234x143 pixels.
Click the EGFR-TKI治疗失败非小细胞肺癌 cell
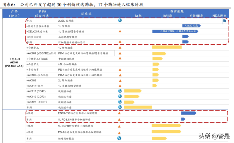78,113
